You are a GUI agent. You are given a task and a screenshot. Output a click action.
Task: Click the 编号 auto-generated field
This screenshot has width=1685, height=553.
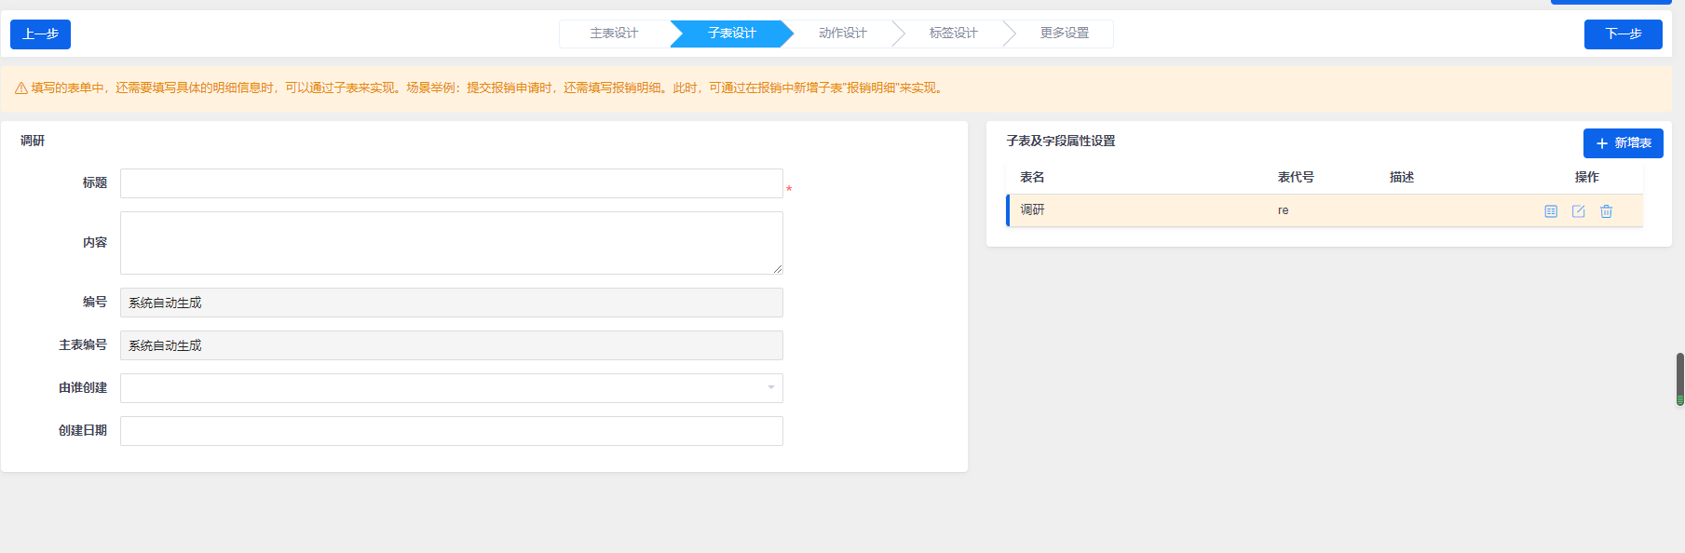click(x=451, y=303)
